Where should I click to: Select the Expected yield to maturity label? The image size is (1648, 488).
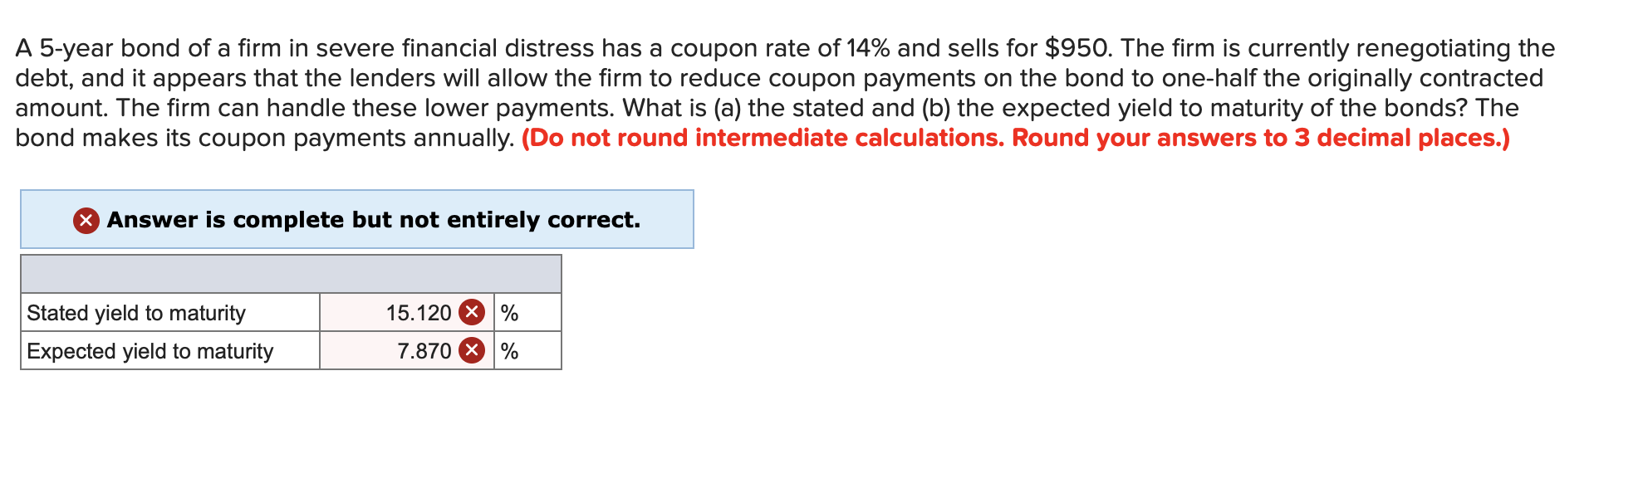click(150, 350)
